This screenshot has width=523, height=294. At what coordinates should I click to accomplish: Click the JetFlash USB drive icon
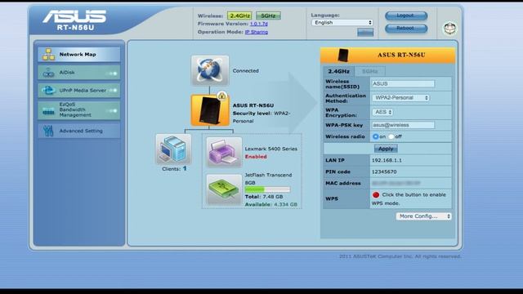point(224,189)
